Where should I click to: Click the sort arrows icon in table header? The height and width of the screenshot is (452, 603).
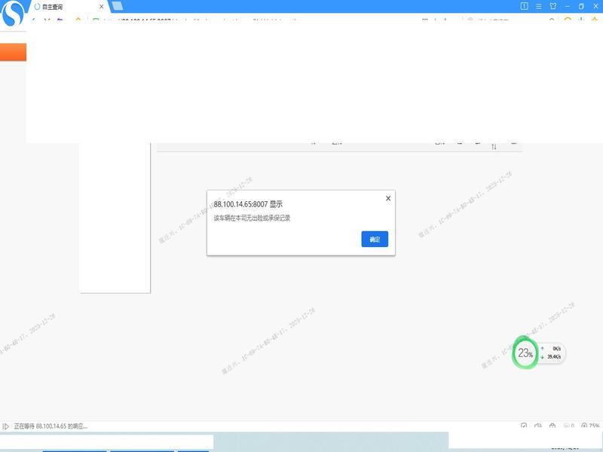(494, 145)
